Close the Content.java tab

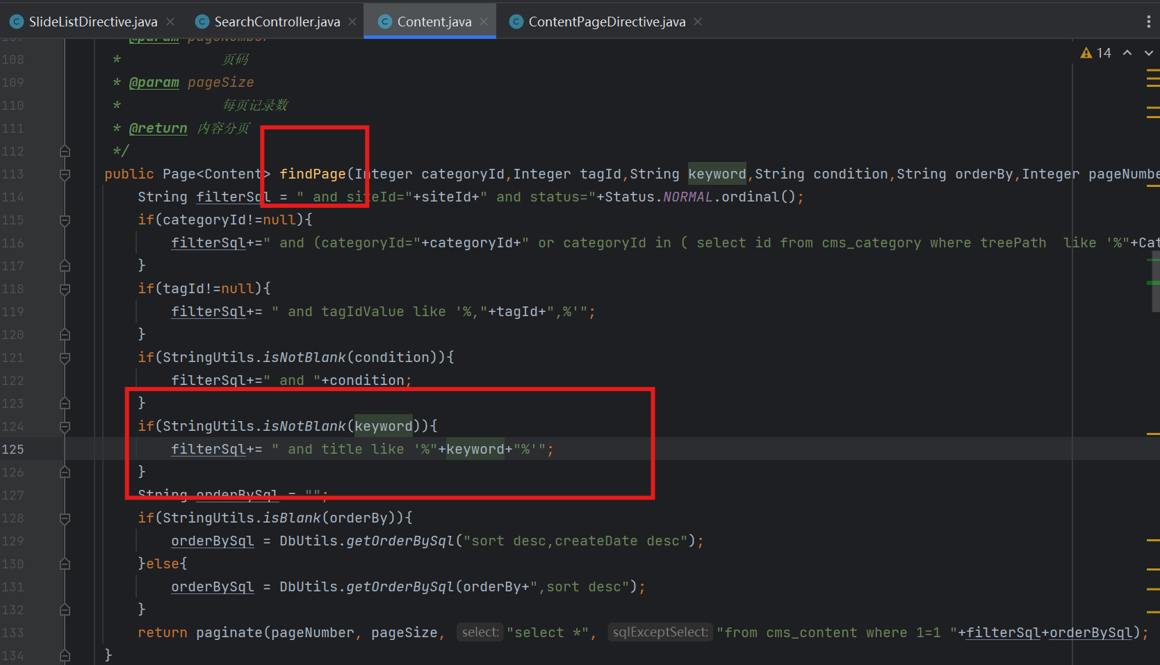tap(484, 22)
